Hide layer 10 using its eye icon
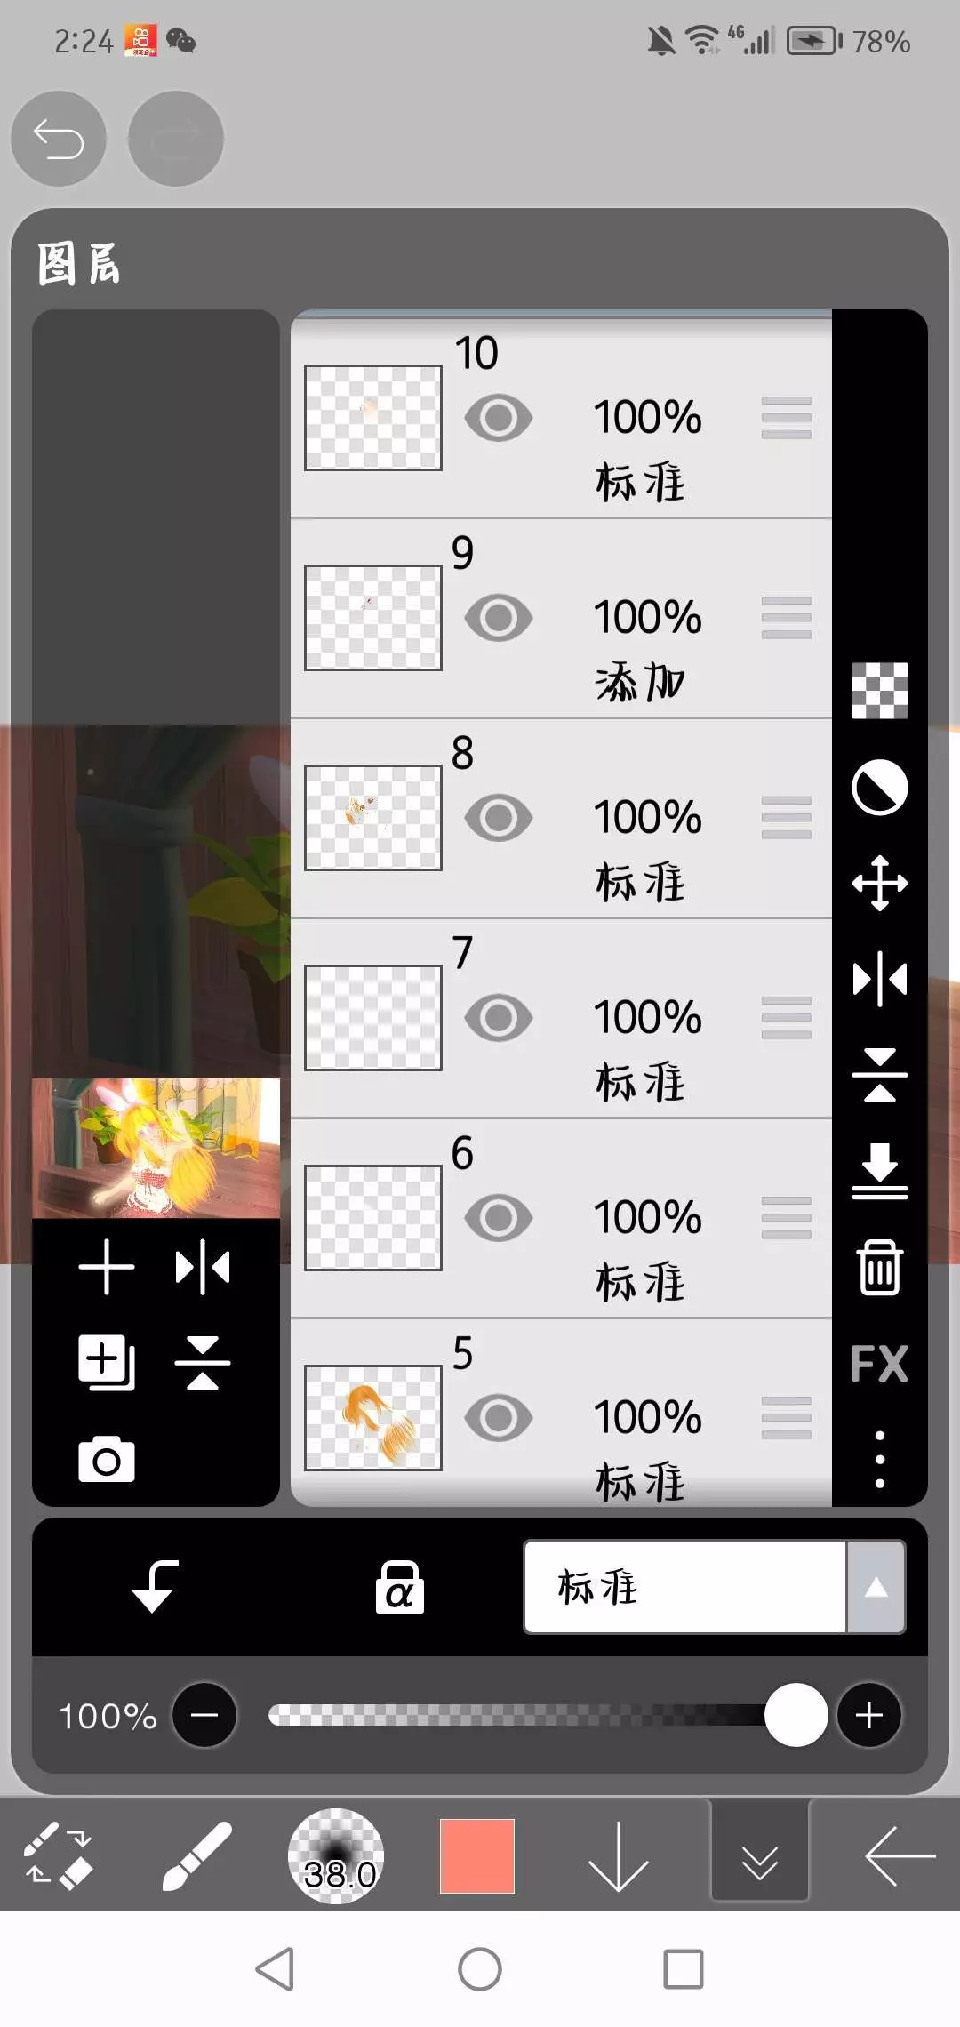 pyautogui.click(x=499, y=418)
